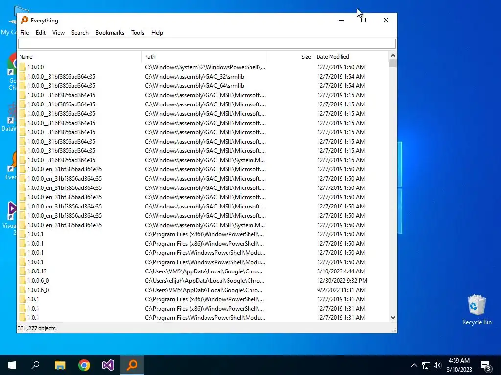Sort by the Size column header

click(x=291, y=57)
